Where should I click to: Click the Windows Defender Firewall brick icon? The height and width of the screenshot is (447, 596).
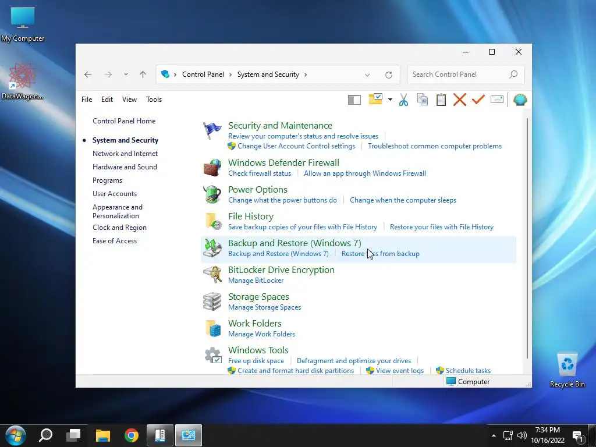pyautogui.click(x=212, y=168)
